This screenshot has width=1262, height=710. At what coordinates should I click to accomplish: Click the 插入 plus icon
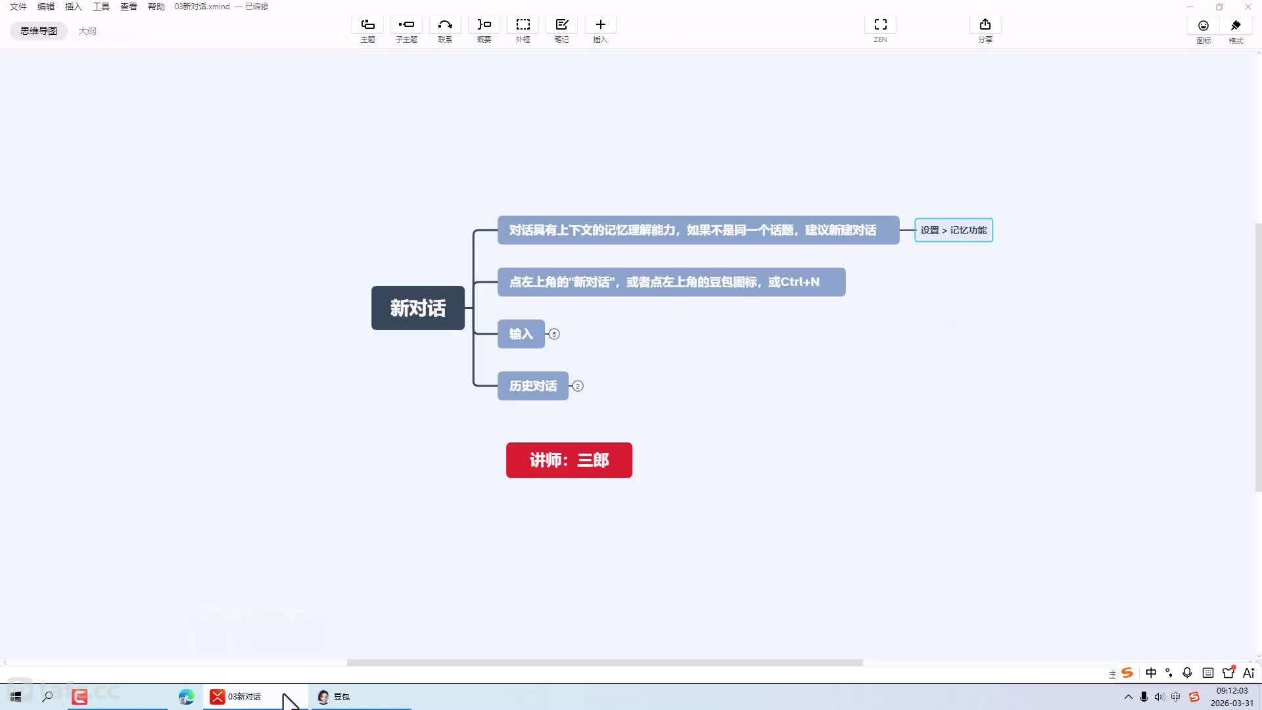click(x=600, y=25)
